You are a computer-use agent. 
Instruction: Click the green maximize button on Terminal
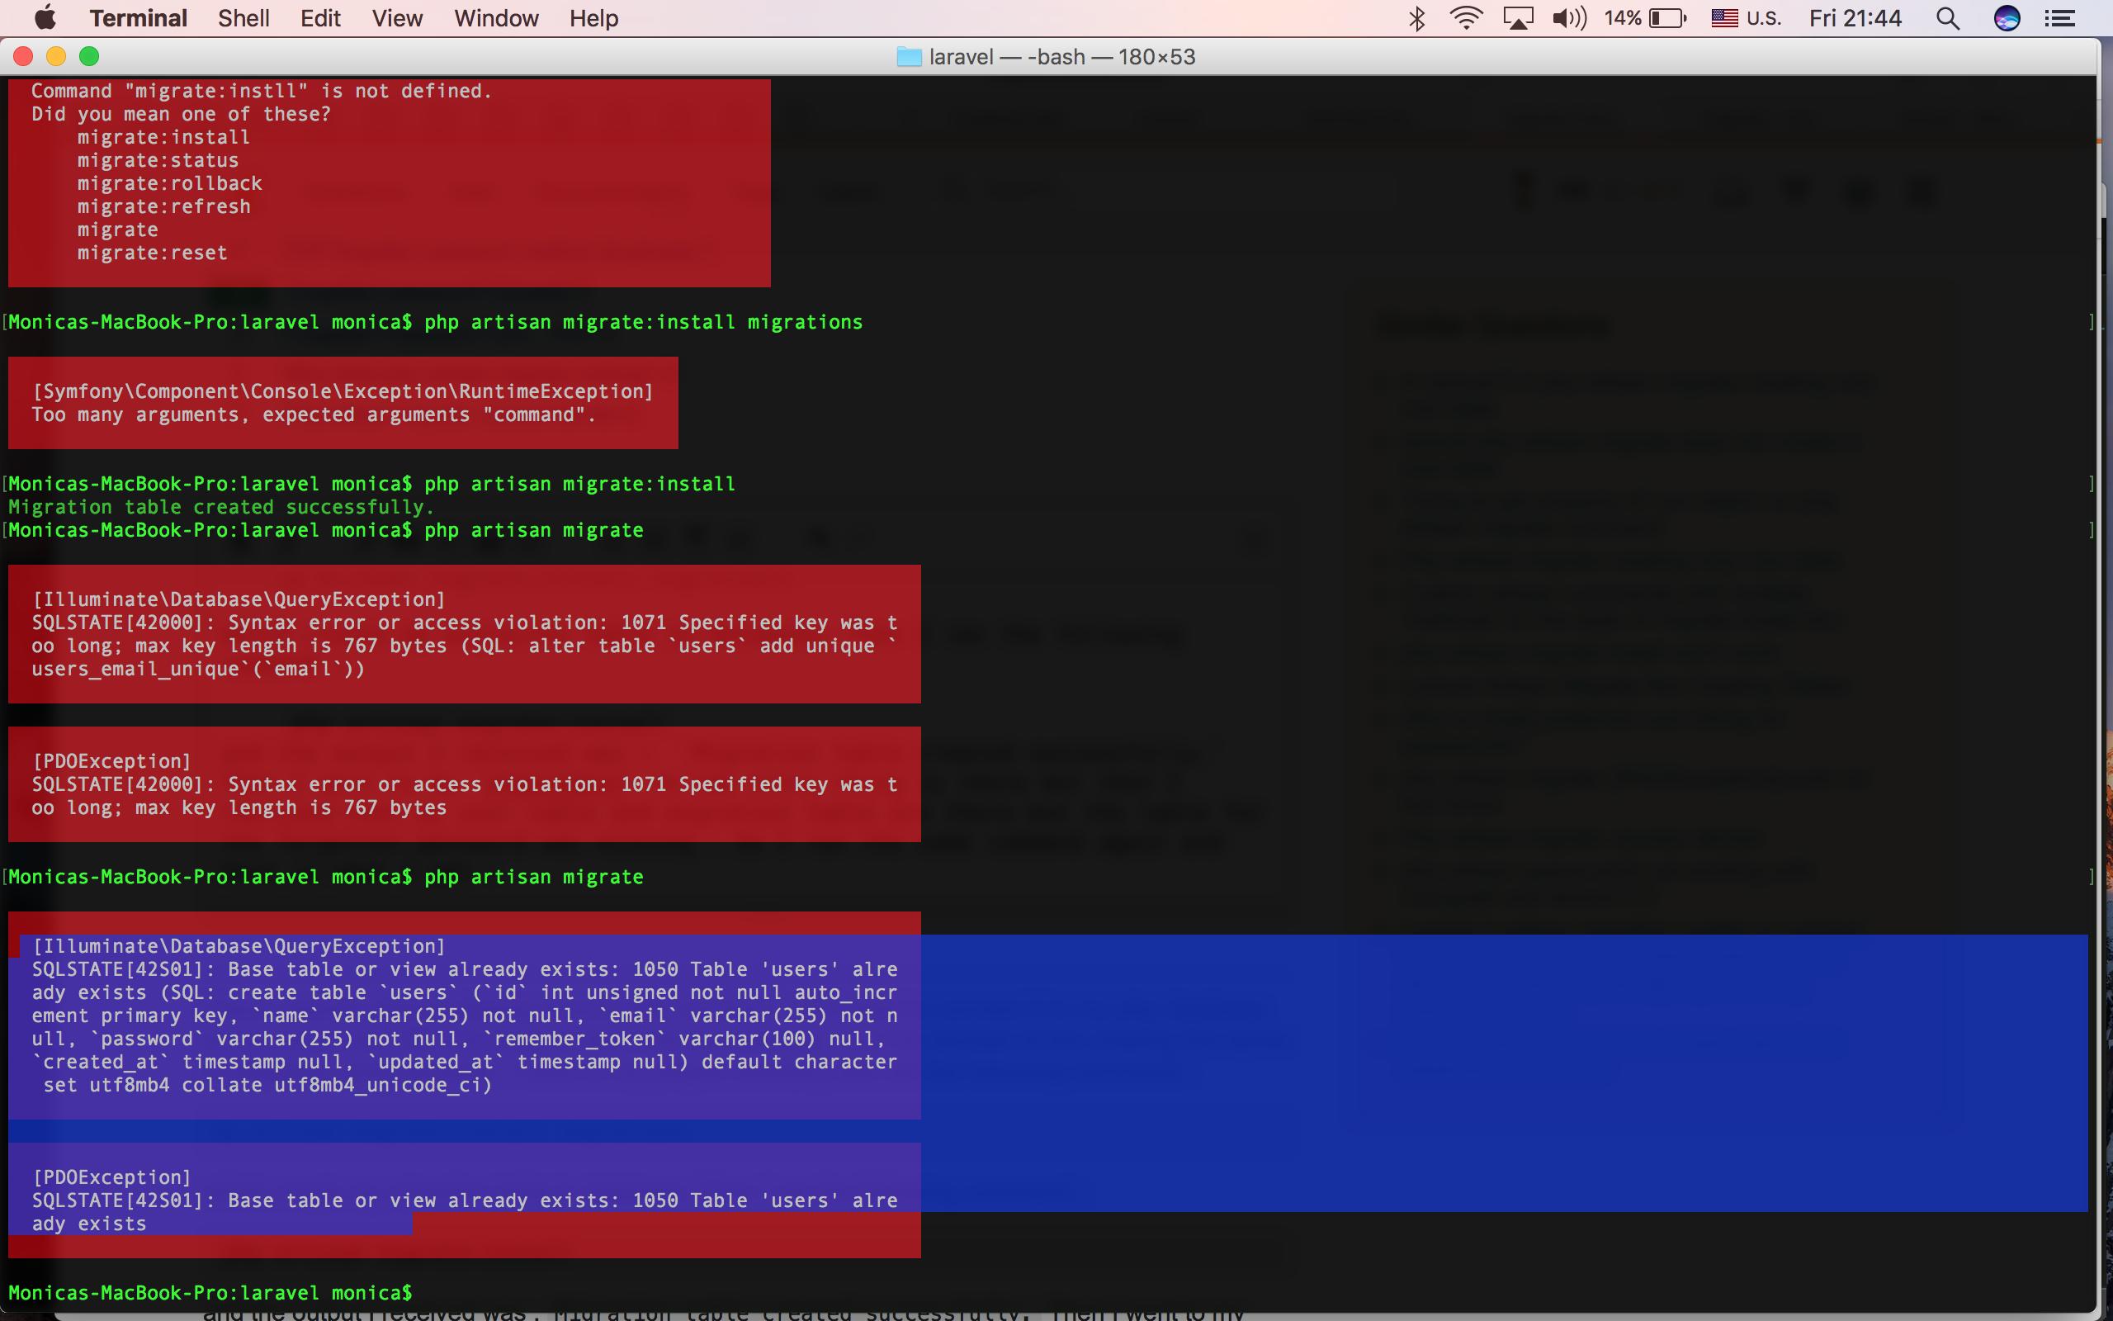click(x=90, y=56)
